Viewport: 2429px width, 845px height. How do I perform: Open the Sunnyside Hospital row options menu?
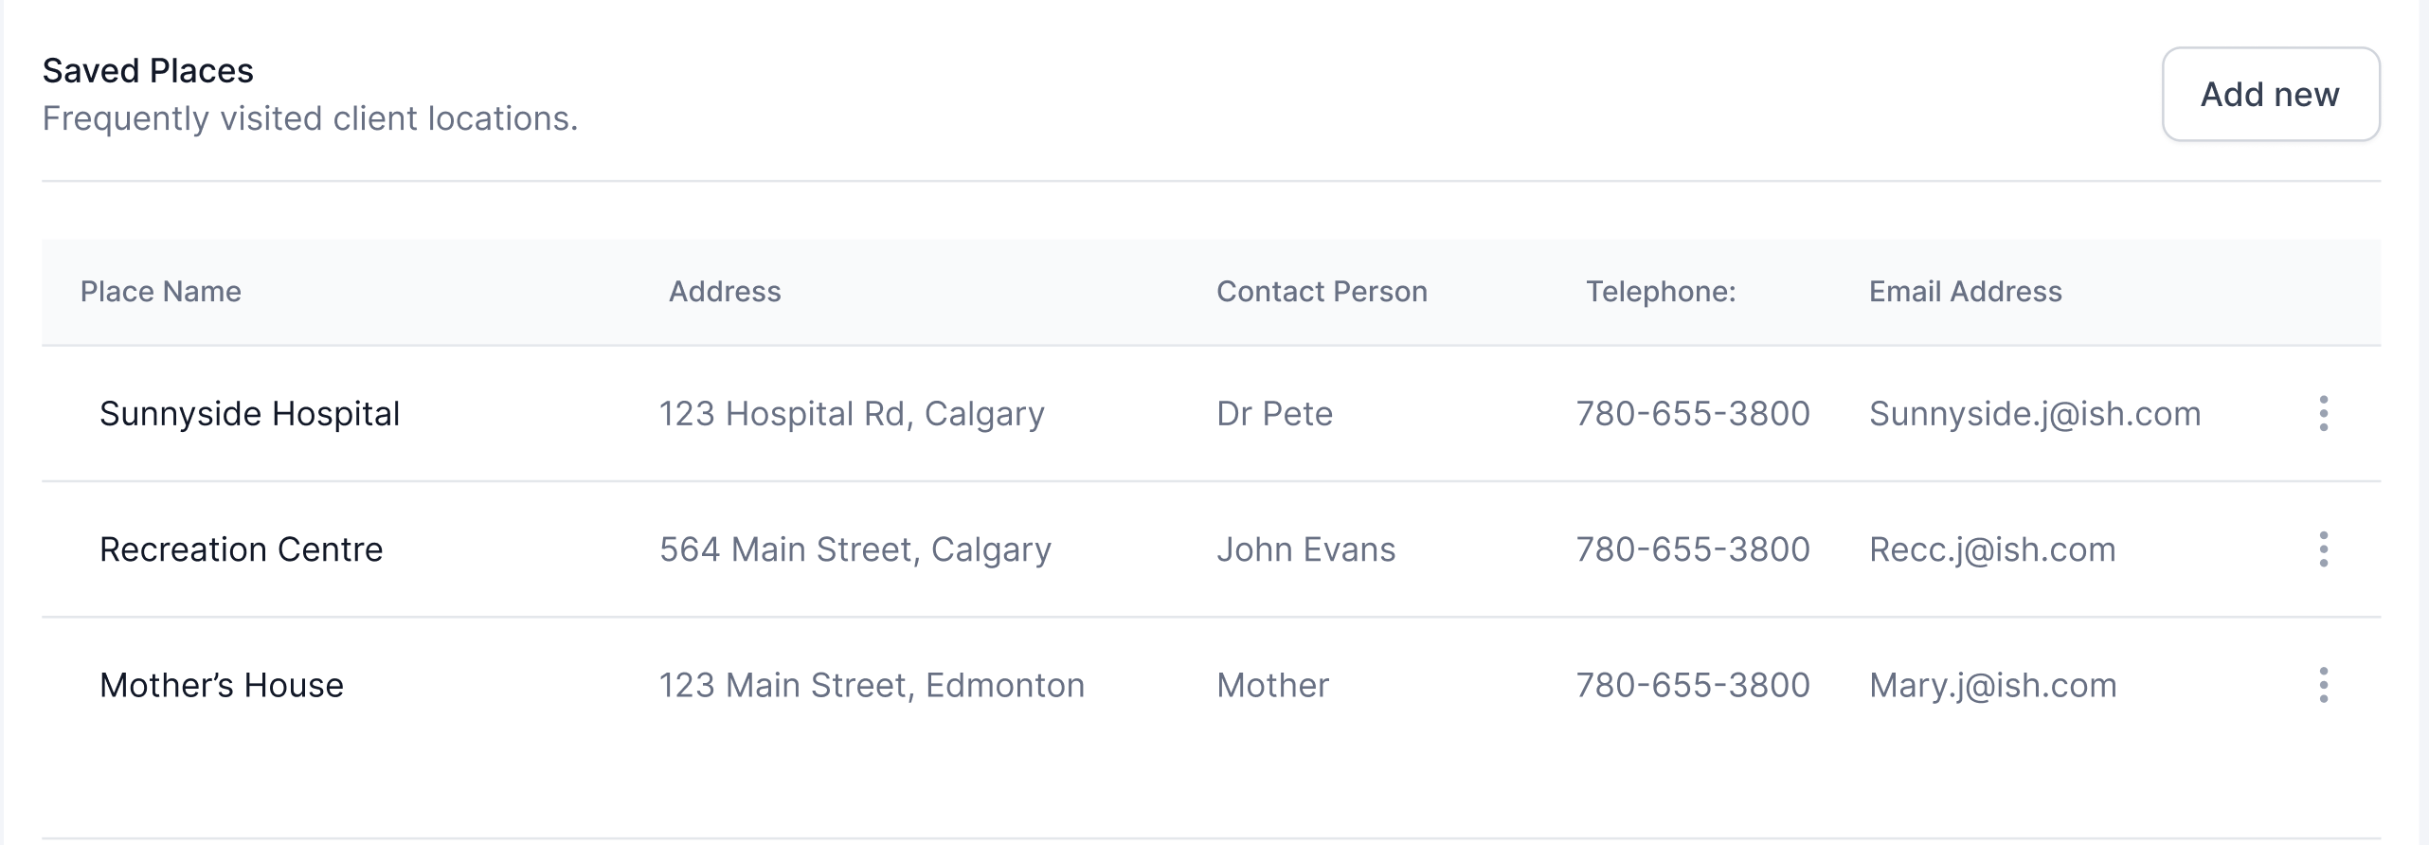2323,413
